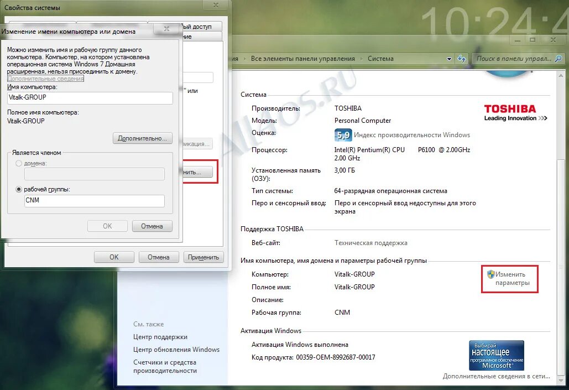Select the 'домена' radio button
This screenshot has width=569, height=390.
pos(19,163)
